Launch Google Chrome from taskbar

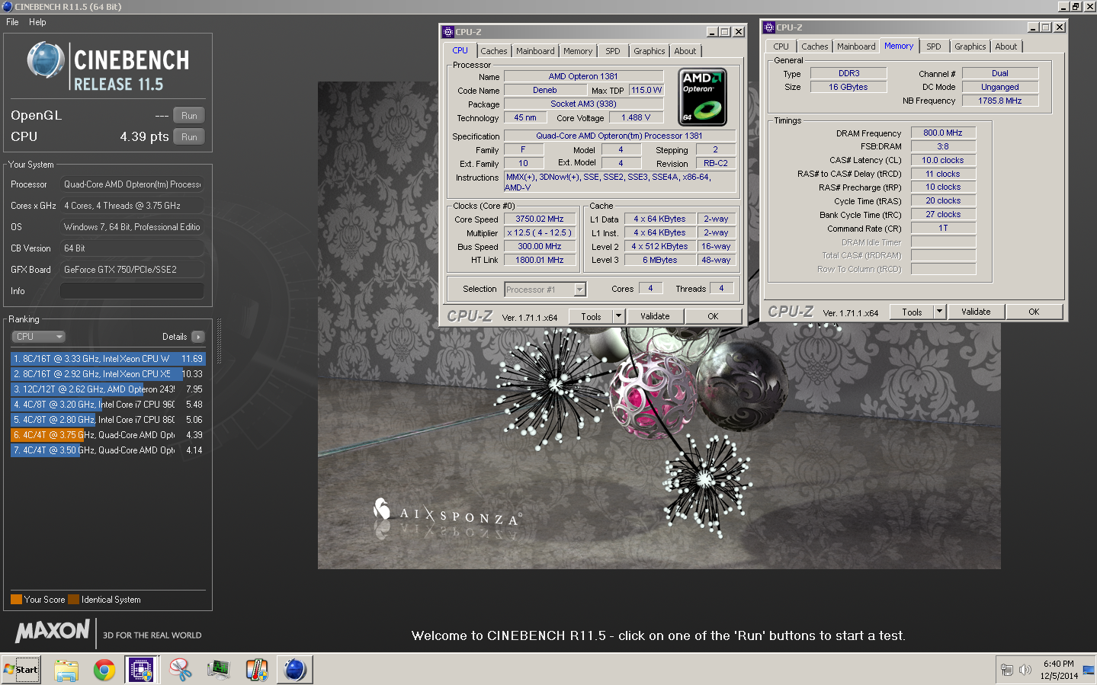tap(104, 670)
